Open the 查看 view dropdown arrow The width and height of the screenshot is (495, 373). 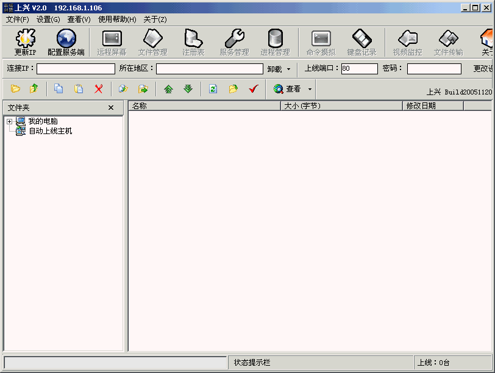(x=310, y=89)
